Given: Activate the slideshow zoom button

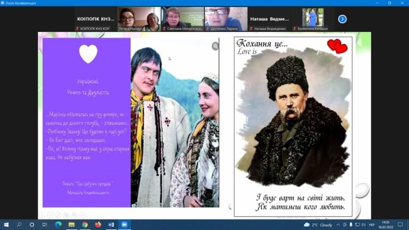Looking at the screenshot, I should 75,215.
